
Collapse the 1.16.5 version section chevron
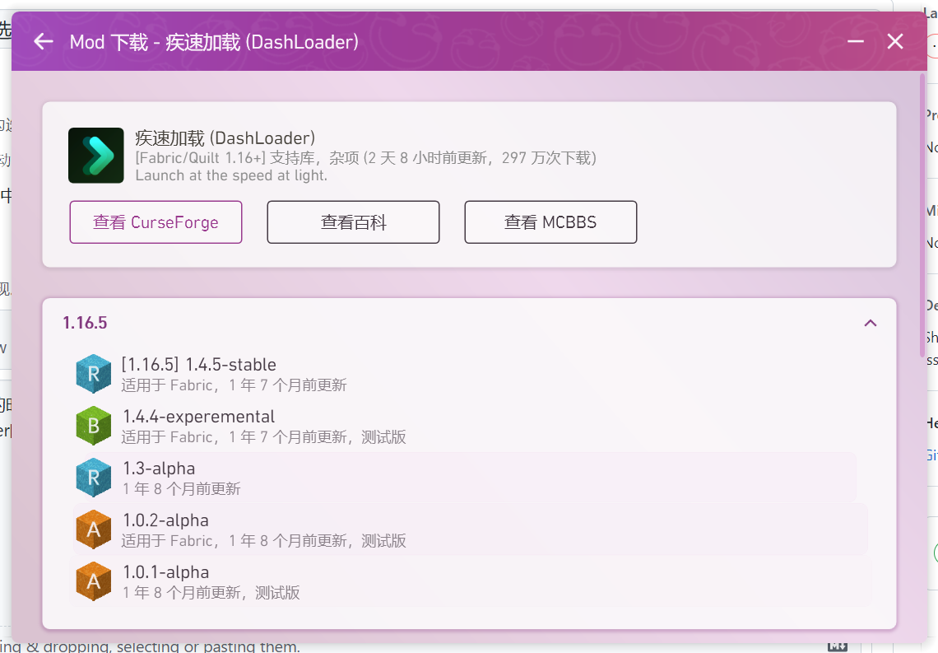[870, 323]
